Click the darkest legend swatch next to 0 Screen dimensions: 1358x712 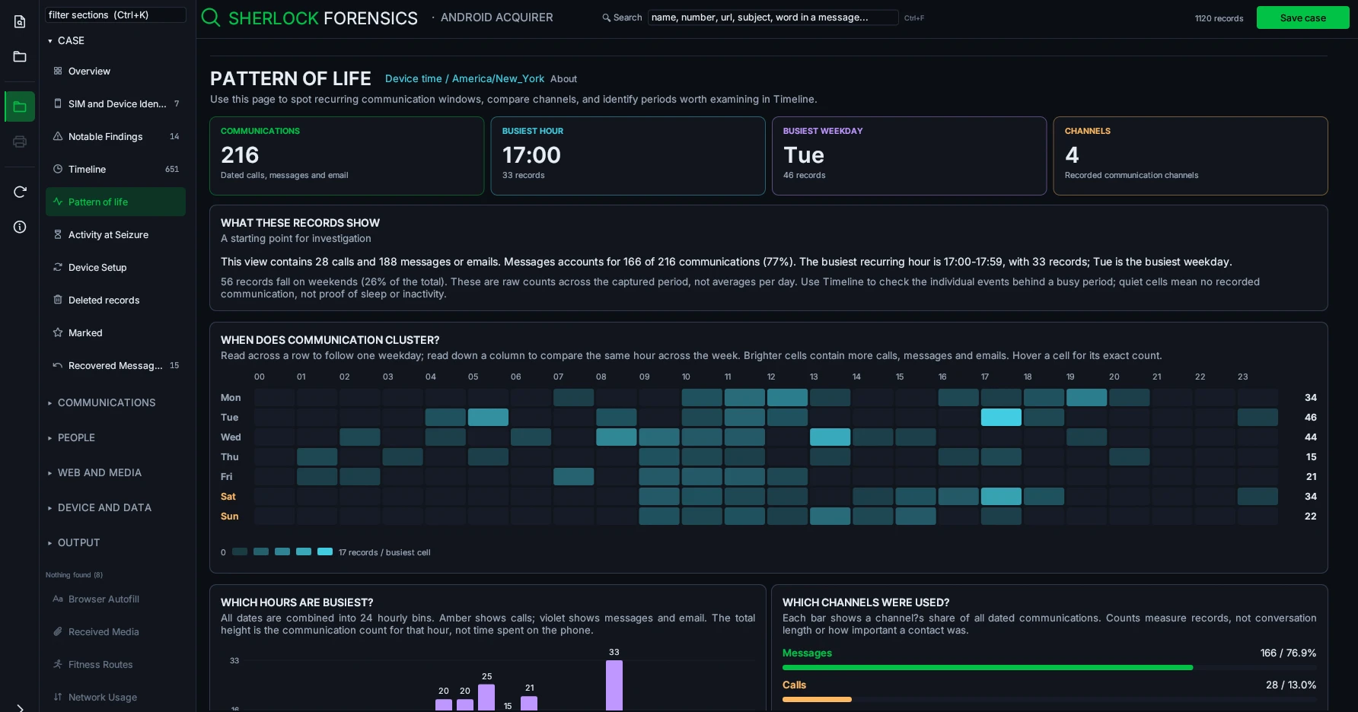(240, 551)
